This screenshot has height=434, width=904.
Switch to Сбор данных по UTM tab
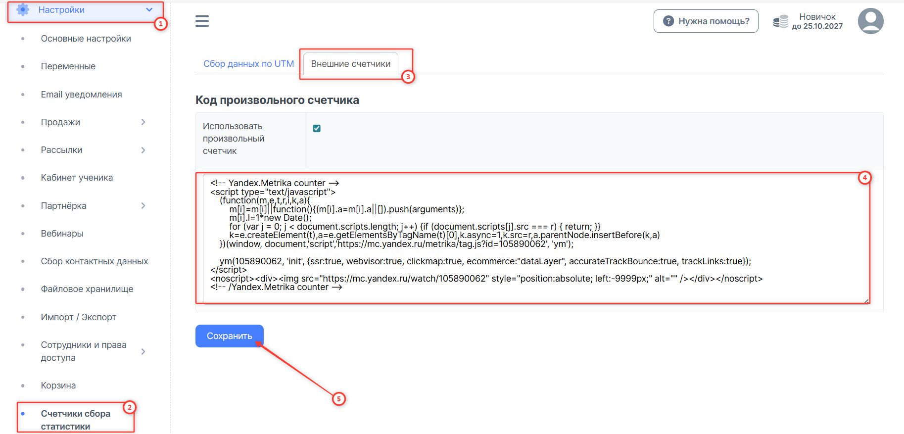(248, 64)
